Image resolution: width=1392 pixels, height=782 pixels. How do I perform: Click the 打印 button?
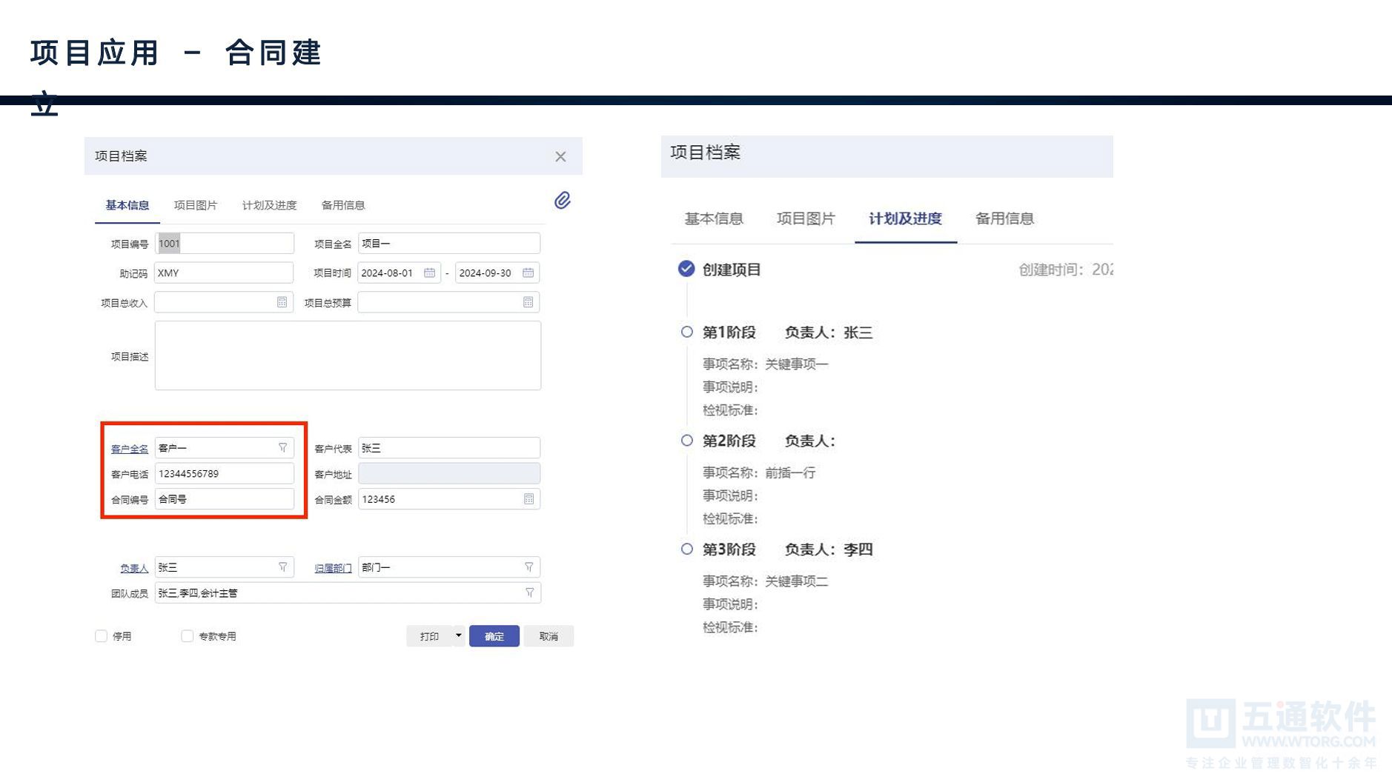click(x=429, y=636)
